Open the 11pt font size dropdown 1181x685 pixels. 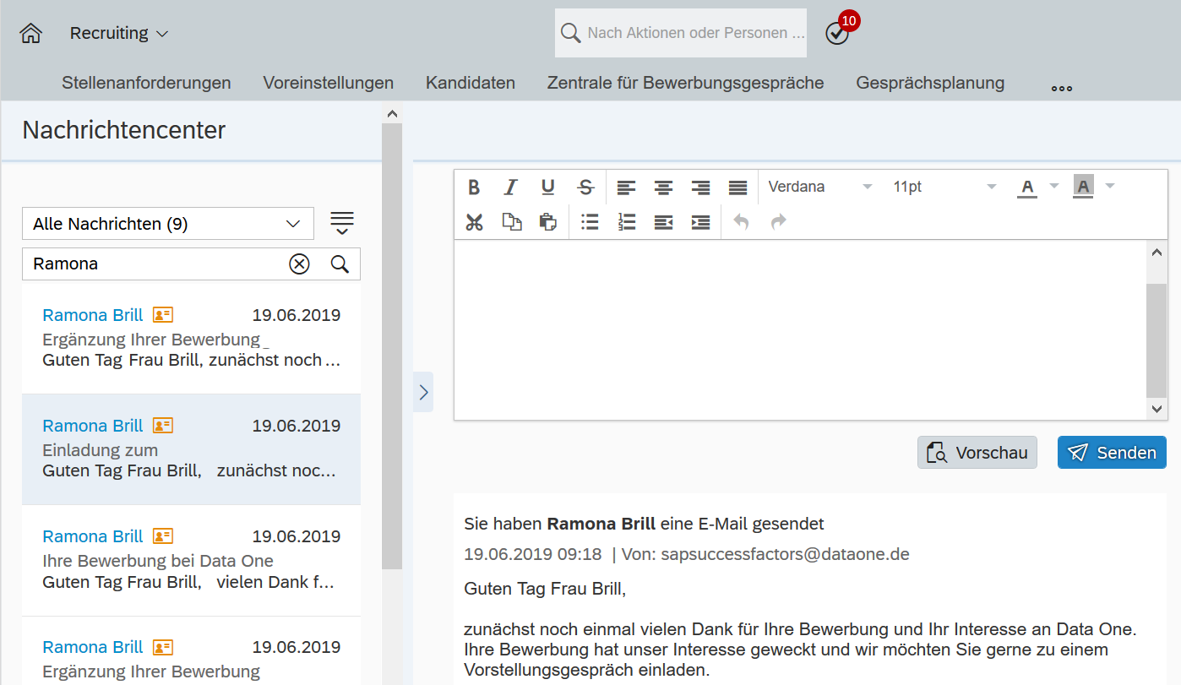pyautogui.click(x=944, y=188)
